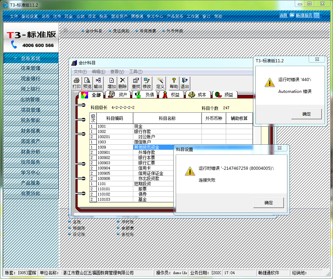333x279 pixels.
Task: Click the 删除 (Delete) toolbar icon
Action: click(x=122, y=83)
